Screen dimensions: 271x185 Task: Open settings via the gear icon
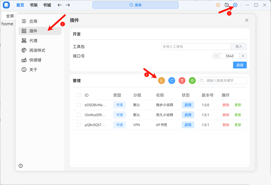click(235, 5)
